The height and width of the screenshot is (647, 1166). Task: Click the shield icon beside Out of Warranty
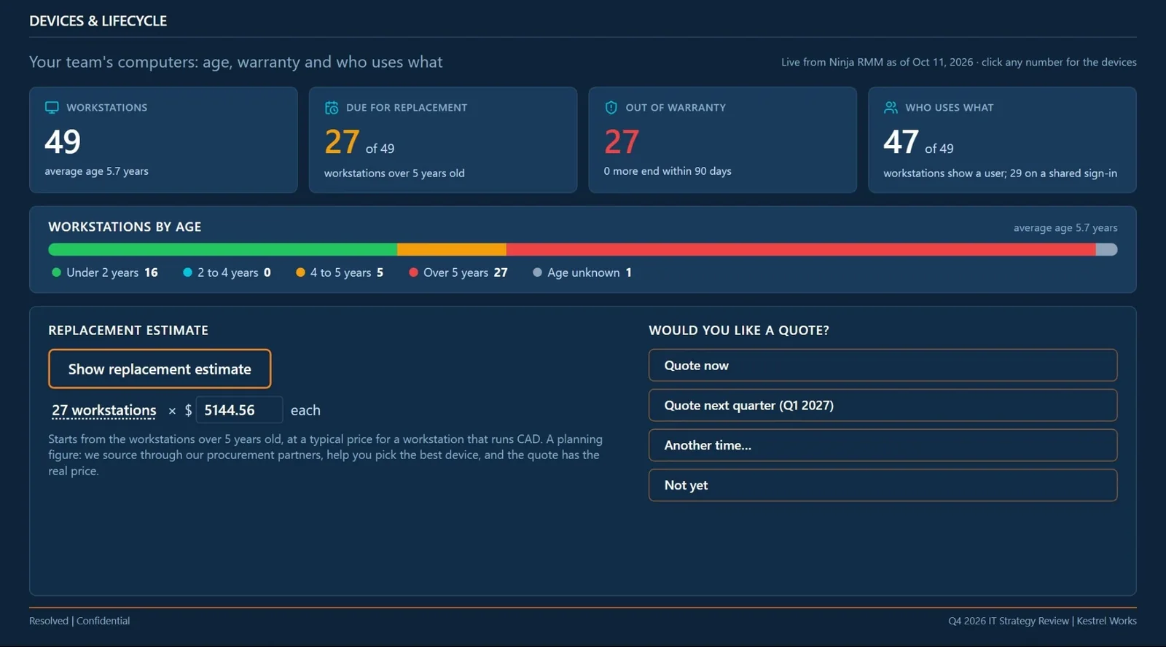(x=611, y=108)
